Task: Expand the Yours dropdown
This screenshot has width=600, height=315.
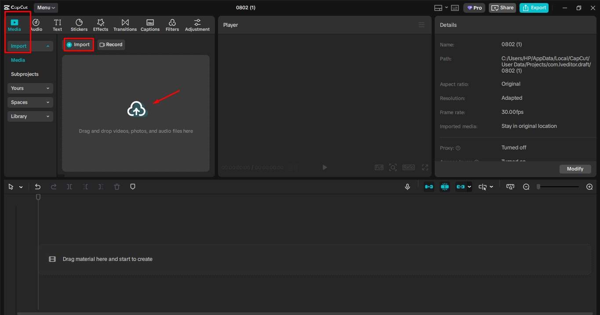Action: pyautogui.click(x=30, y=88)
